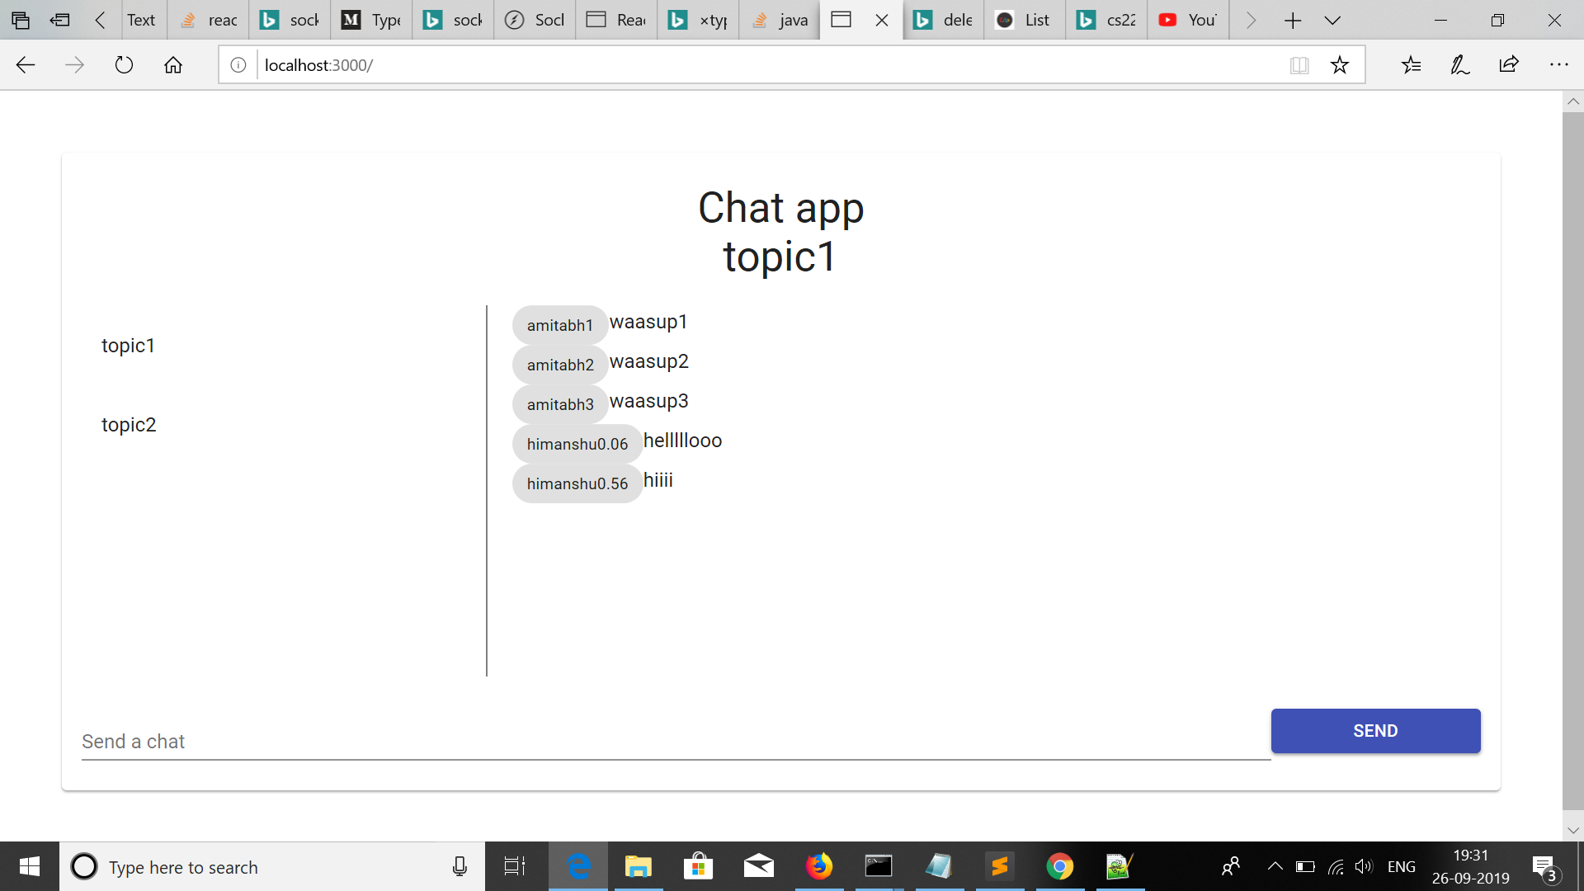Click the page vertical scrollbar

(1572, 462)
